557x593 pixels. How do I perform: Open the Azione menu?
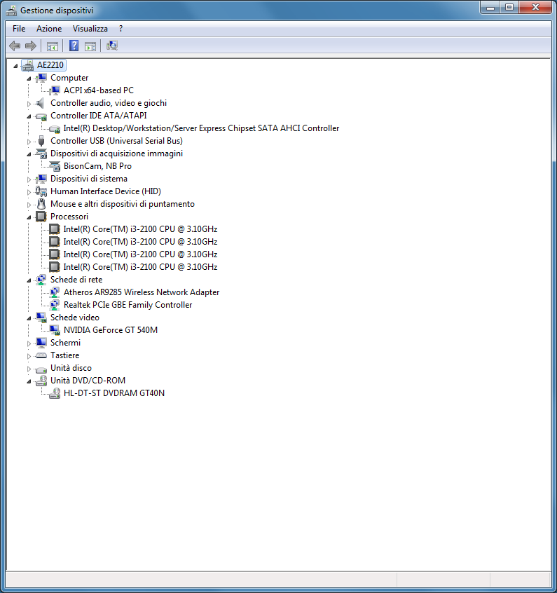click(49, 29)
